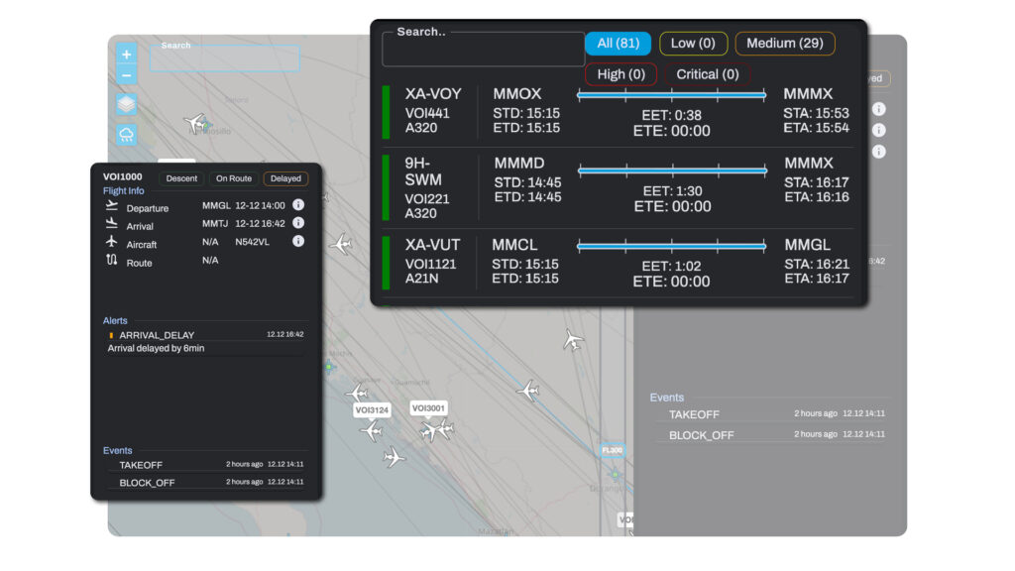Open the map layers selector
This screenshot has height=571, width=1015.
point(127,105)
